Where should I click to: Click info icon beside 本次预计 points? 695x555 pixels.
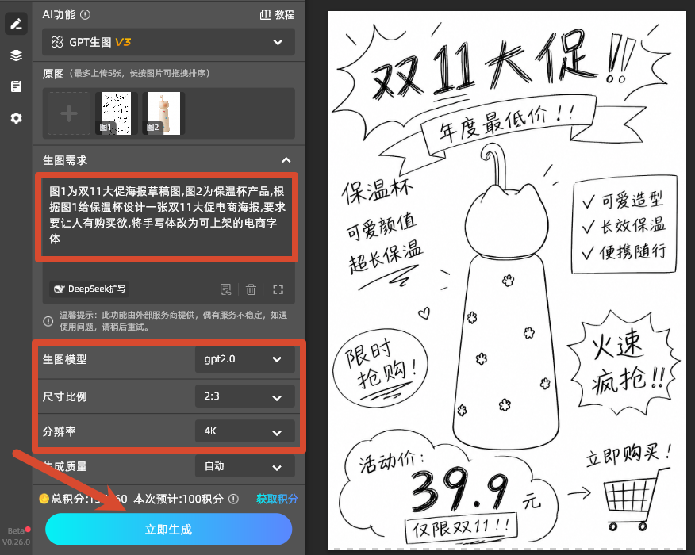(x=233, y=499)
